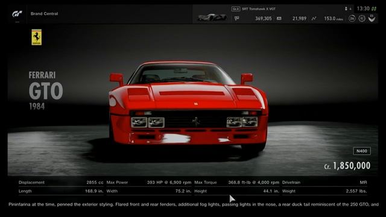386x217 pixels.
Task: Click the 1984 model year text
Action: point(37,107)
